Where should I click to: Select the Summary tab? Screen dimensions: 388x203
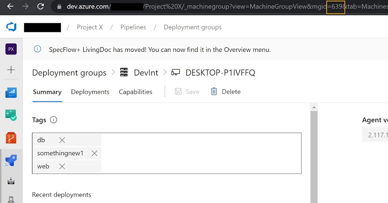(47, 92)
